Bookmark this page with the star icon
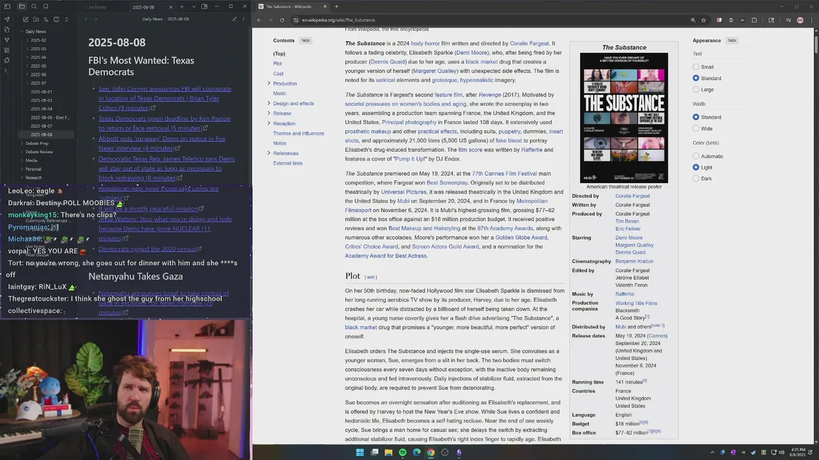The height and width of the screenshot is (460, 819). point(704,20)
